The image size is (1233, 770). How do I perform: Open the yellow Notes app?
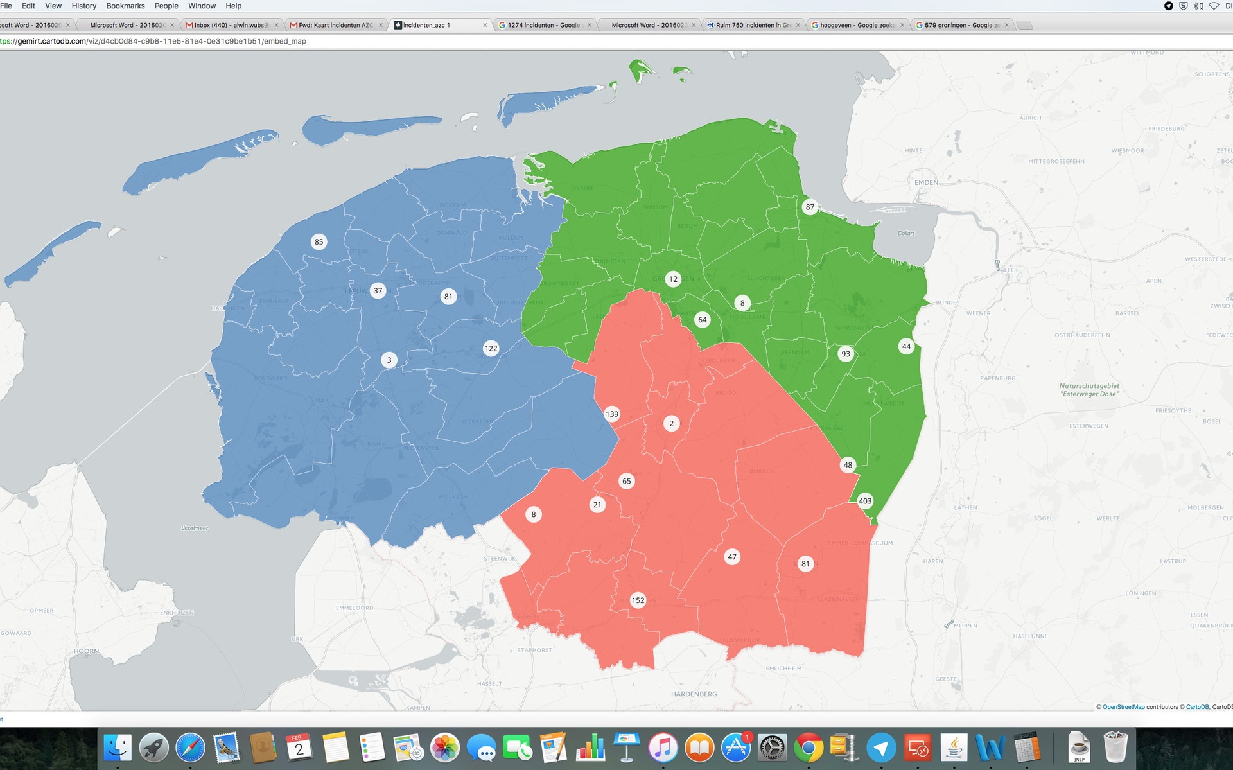click(335, 748)
